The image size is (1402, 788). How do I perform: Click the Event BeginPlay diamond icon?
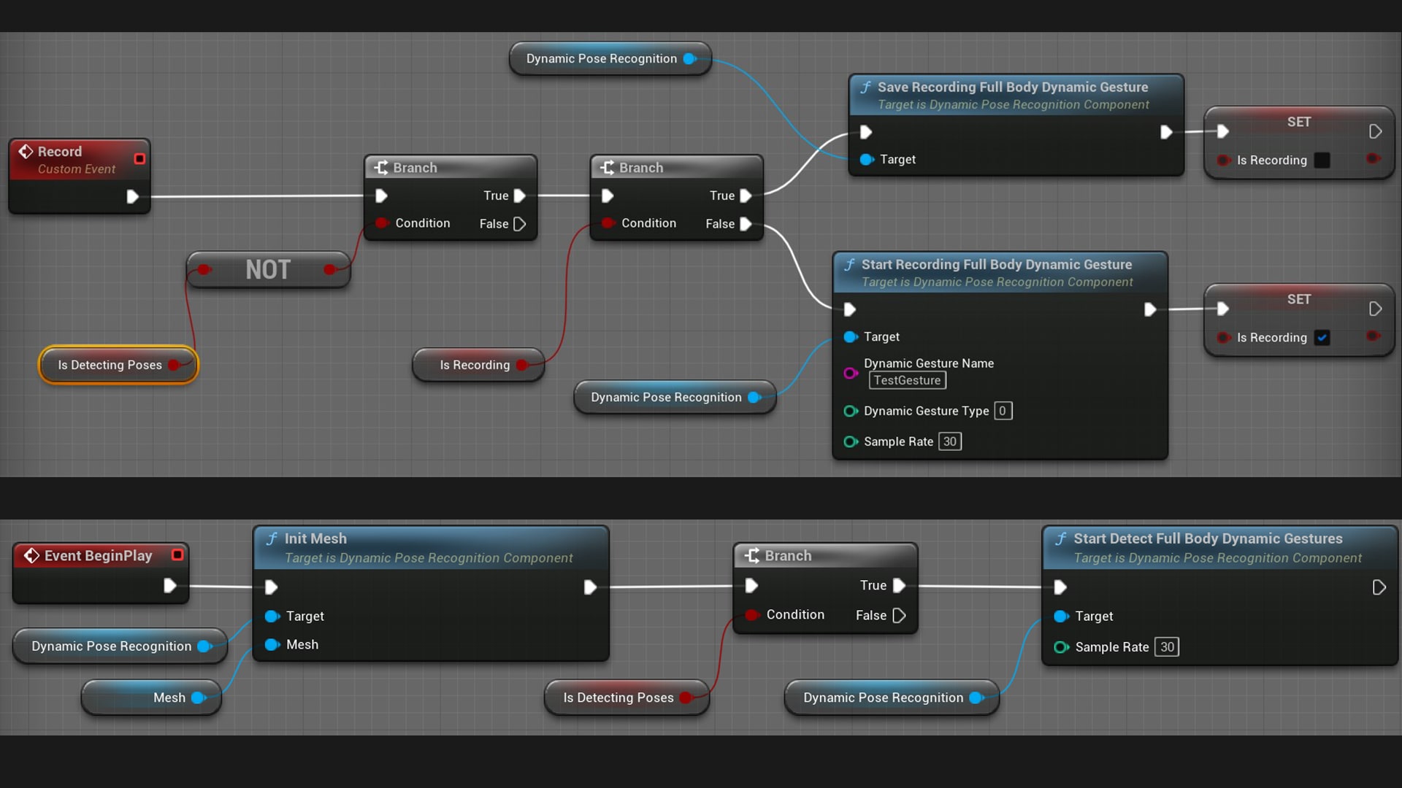(x=31, y=555)
